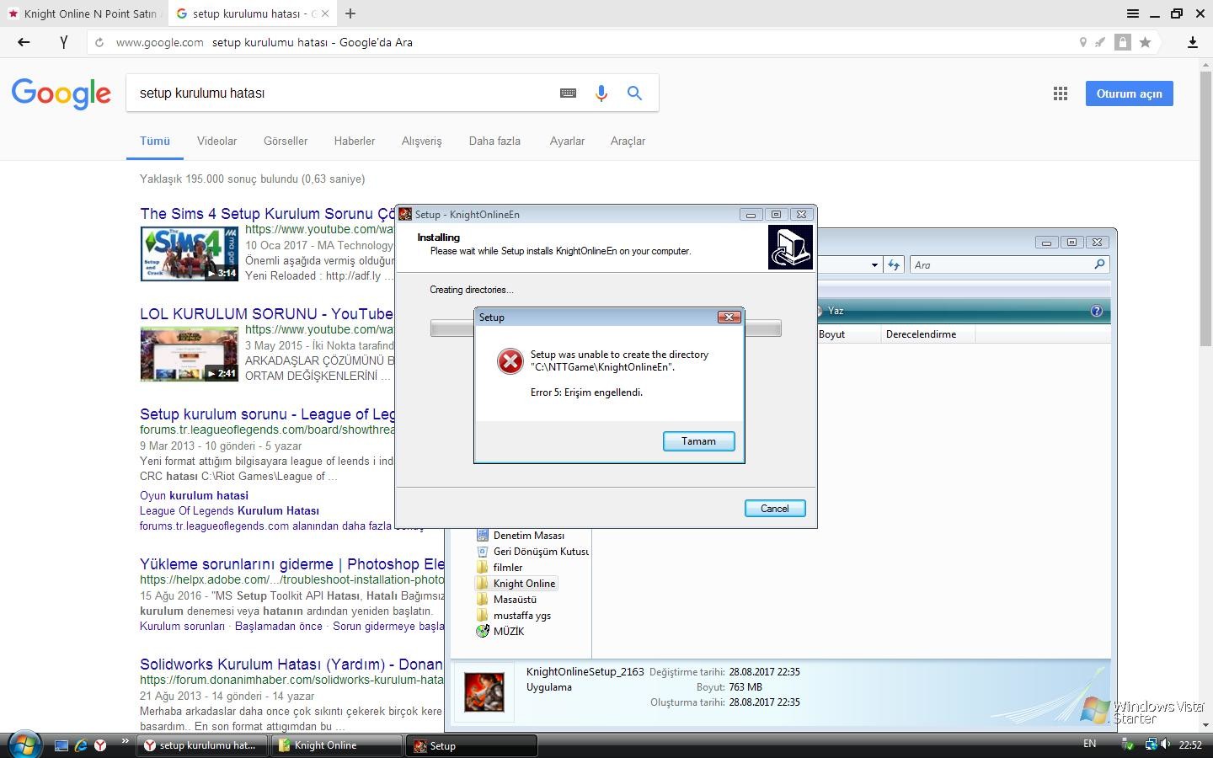Select the Videolar search tab

pyautogui.click(x=217, y=141)
